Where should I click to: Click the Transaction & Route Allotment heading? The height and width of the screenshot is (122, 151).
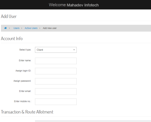[27, 112]
